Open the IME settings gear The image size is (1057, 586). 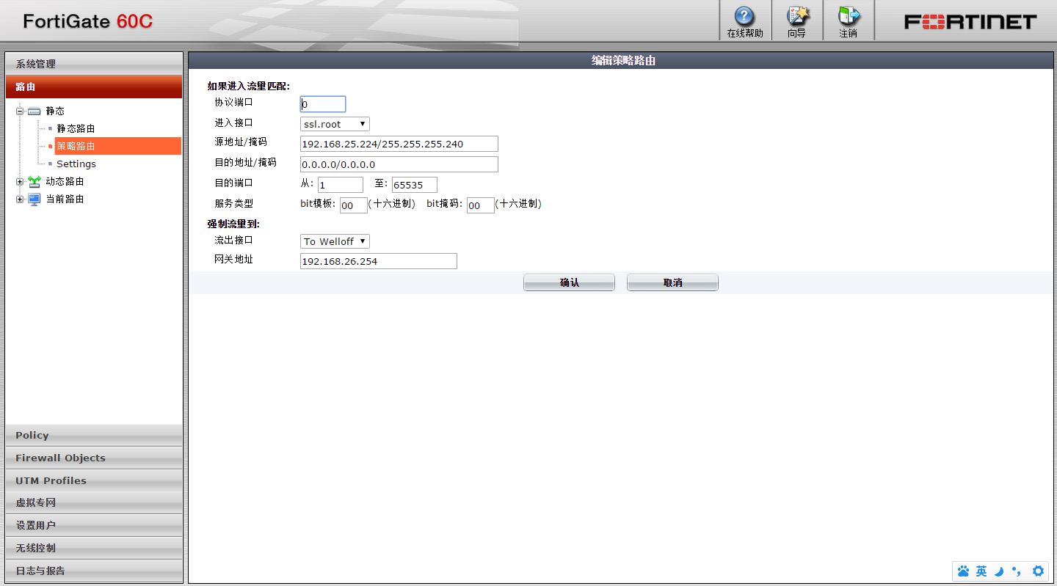coord(1038,571)
